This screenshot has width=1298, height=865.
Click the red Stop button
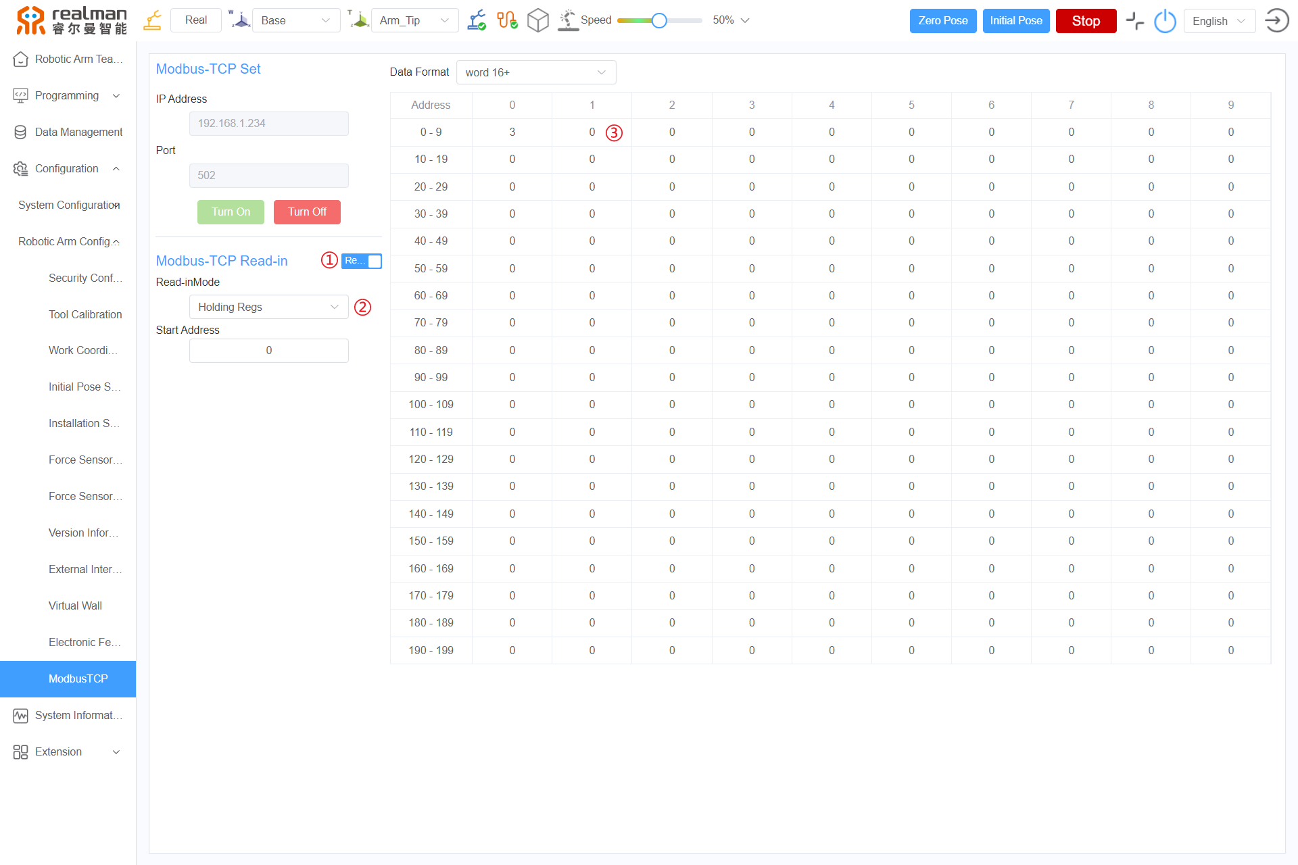1085,21
